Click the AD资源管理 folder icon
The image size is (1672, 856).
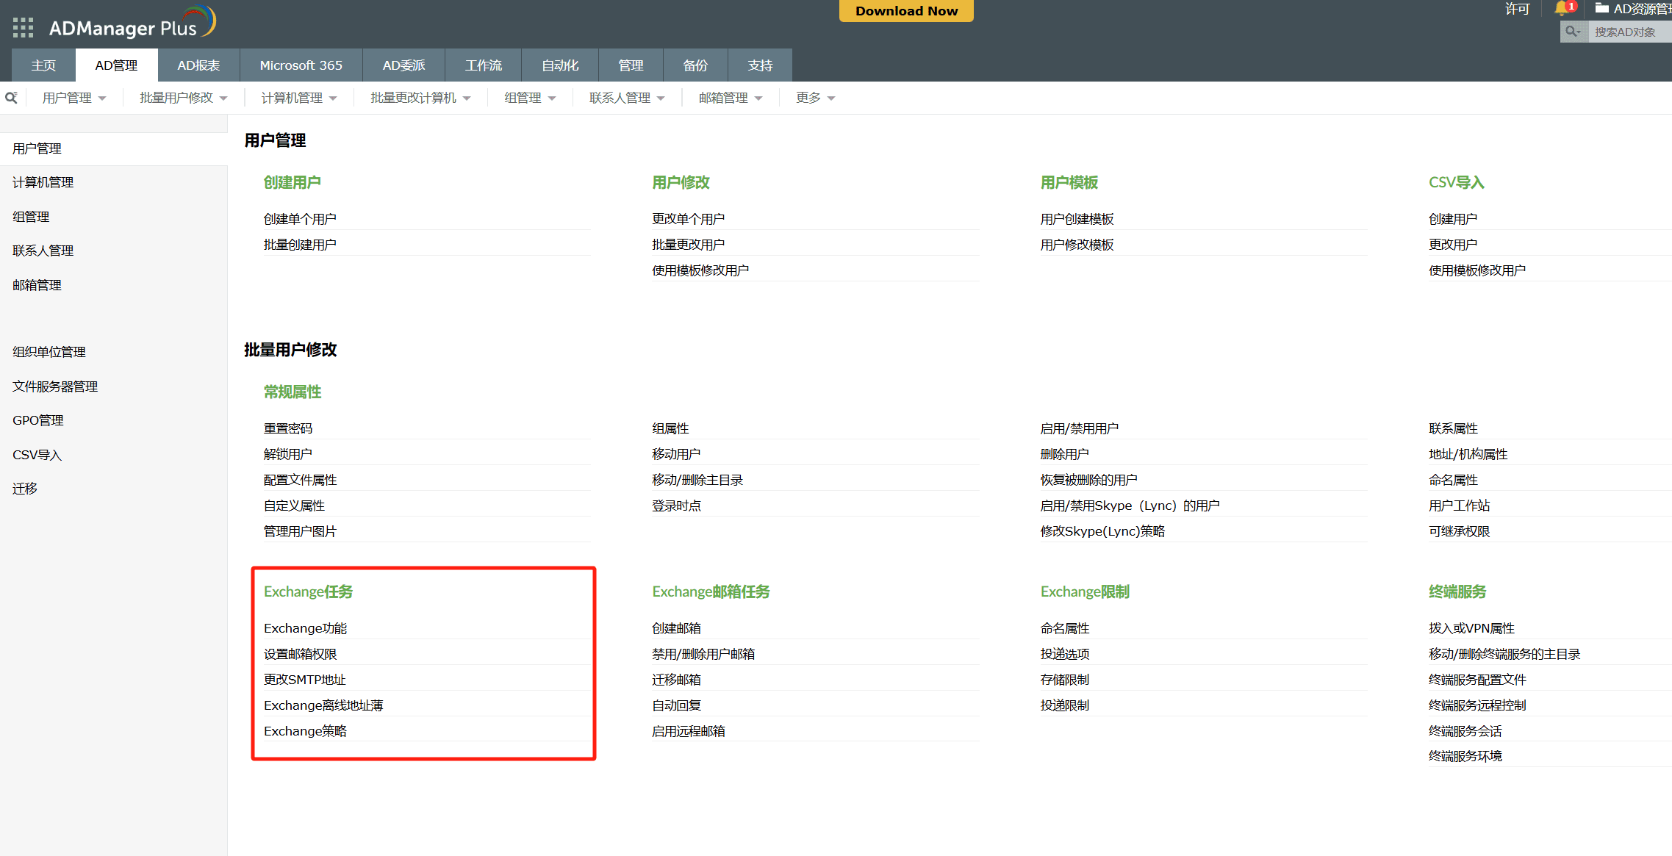pos(1601,9)
